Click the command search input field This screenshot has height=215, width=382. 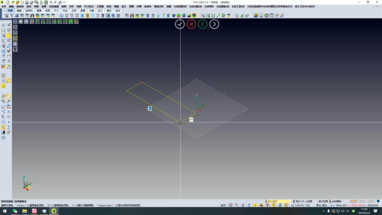point(278,202)
